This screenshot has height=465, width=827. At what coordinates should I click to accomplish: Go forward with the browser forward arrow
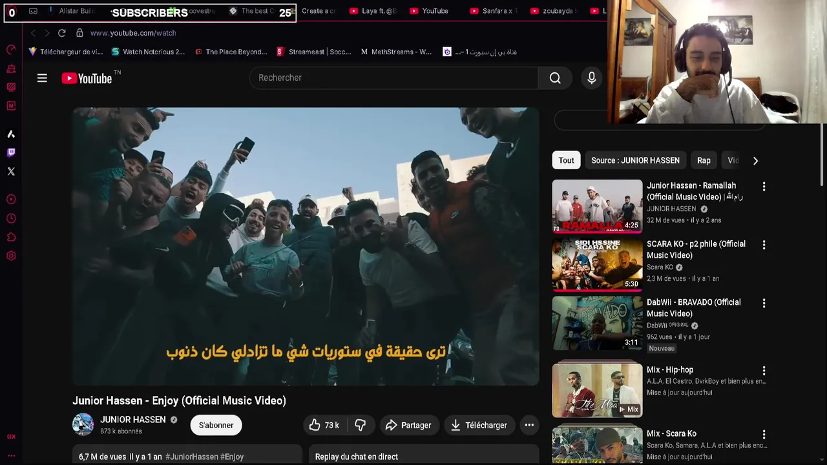47,33
